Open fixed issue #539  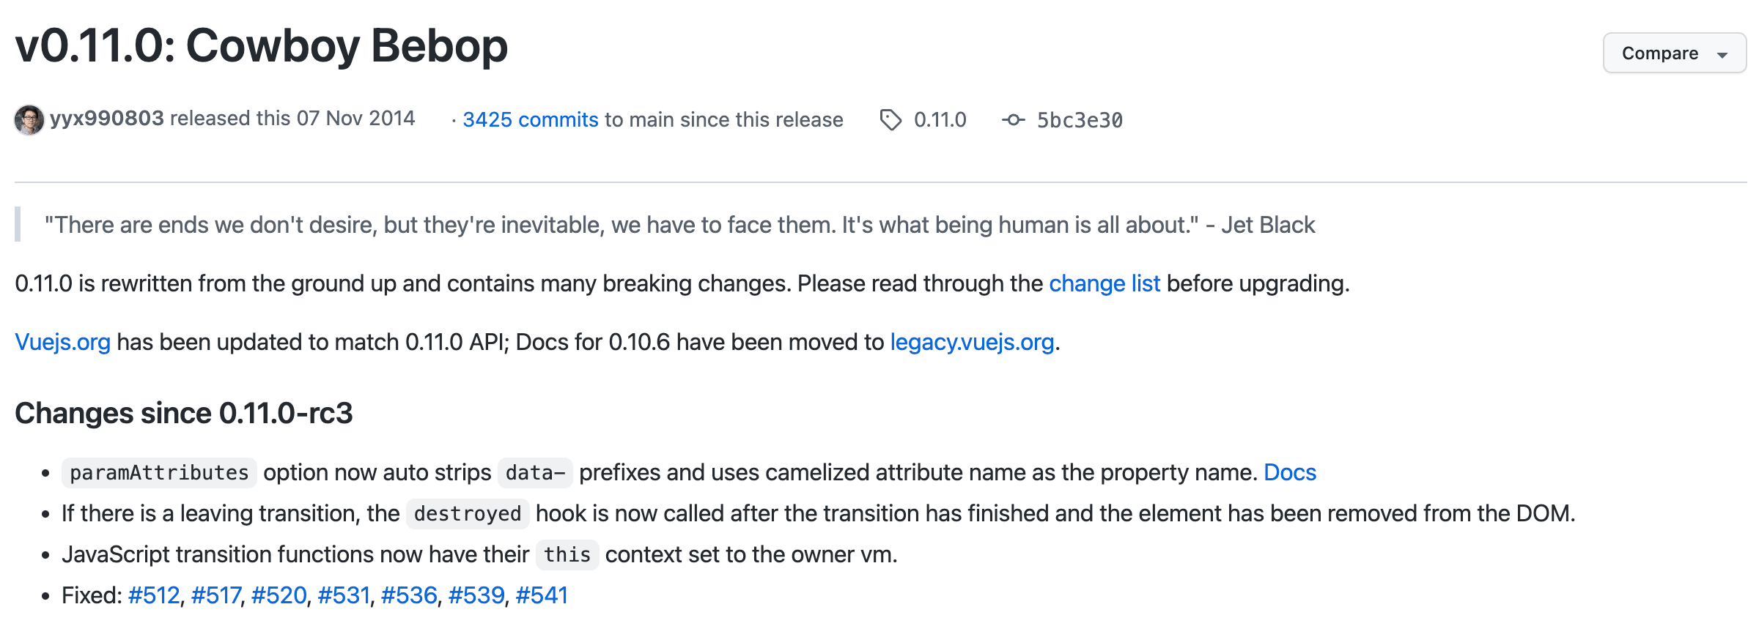pyautogui.click(x=476, y=595)
